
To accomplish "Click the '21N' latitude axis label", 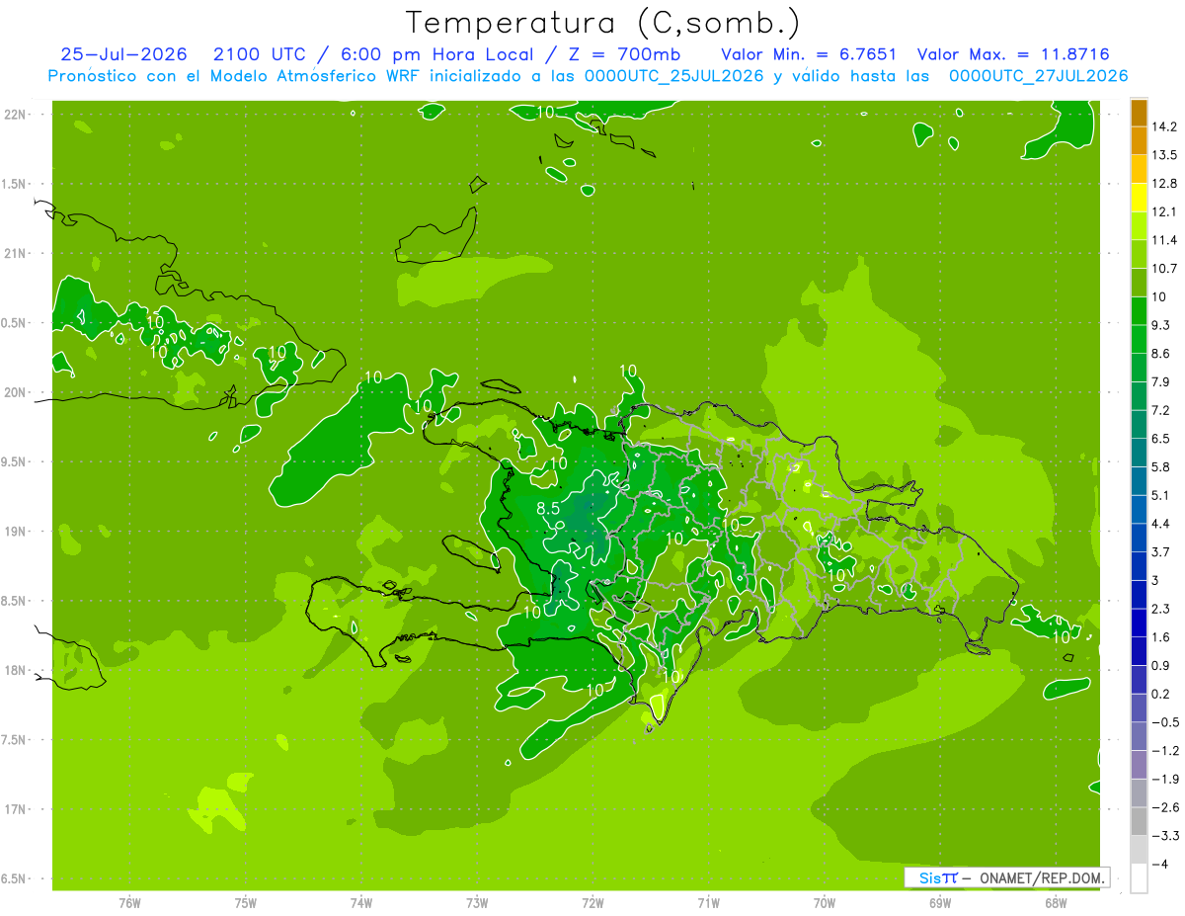I will pyautogui.click(x=16, y=253).
